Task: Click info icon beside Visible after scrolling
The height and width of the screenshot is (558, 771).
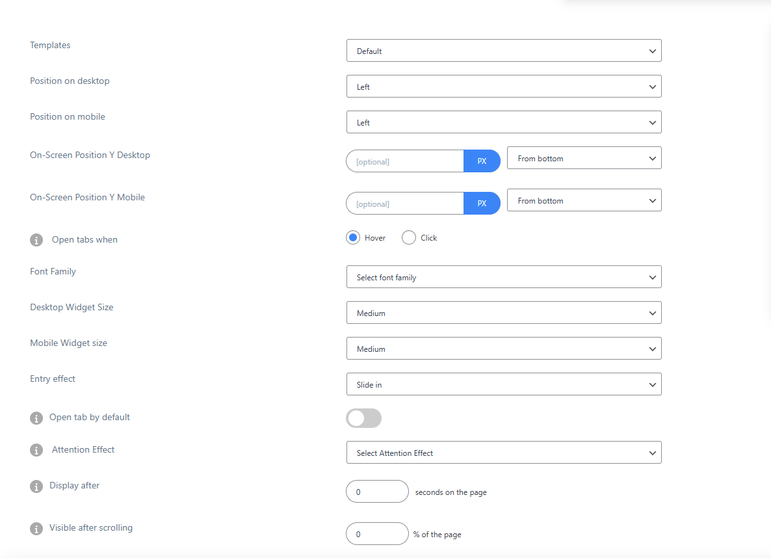Action: point(36,528)
